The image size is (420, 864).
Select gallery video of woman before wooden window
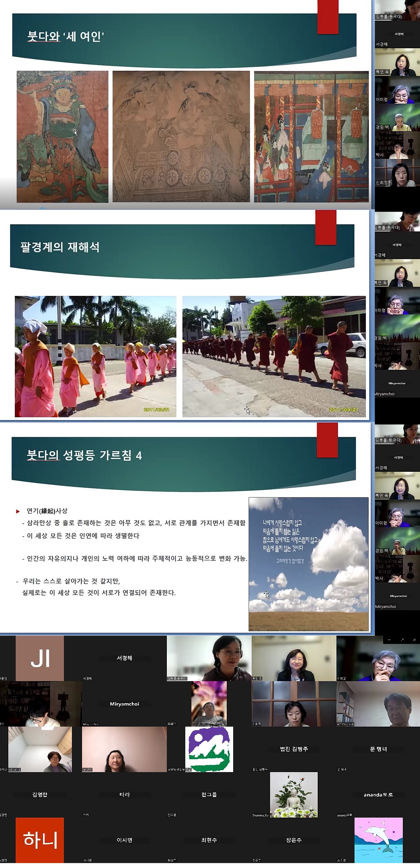tap(294, 704)
